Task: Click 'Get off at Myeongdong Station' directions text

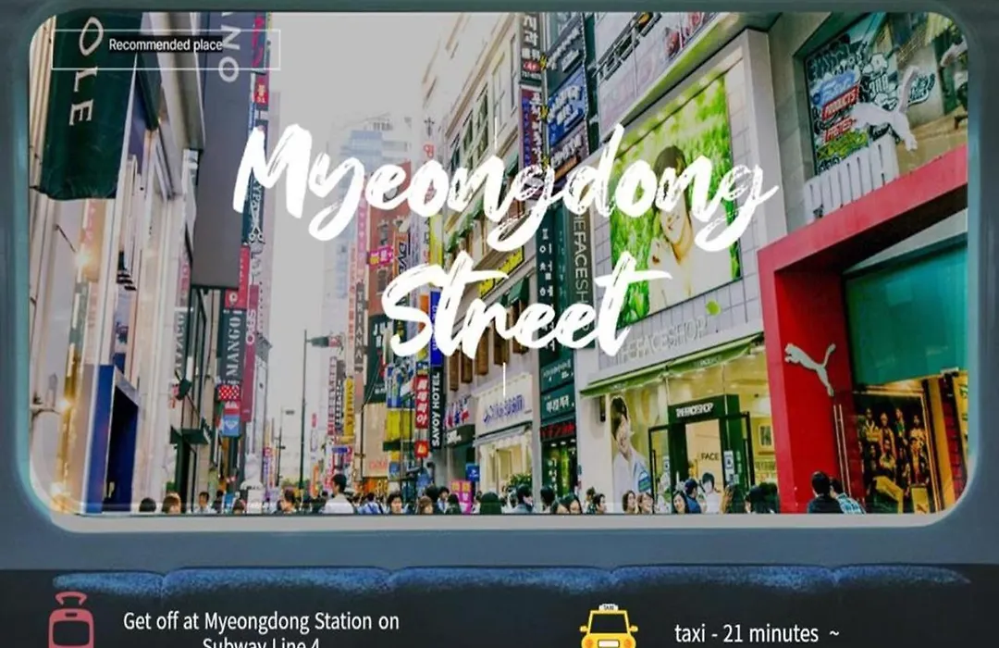Action: point(261,622)
